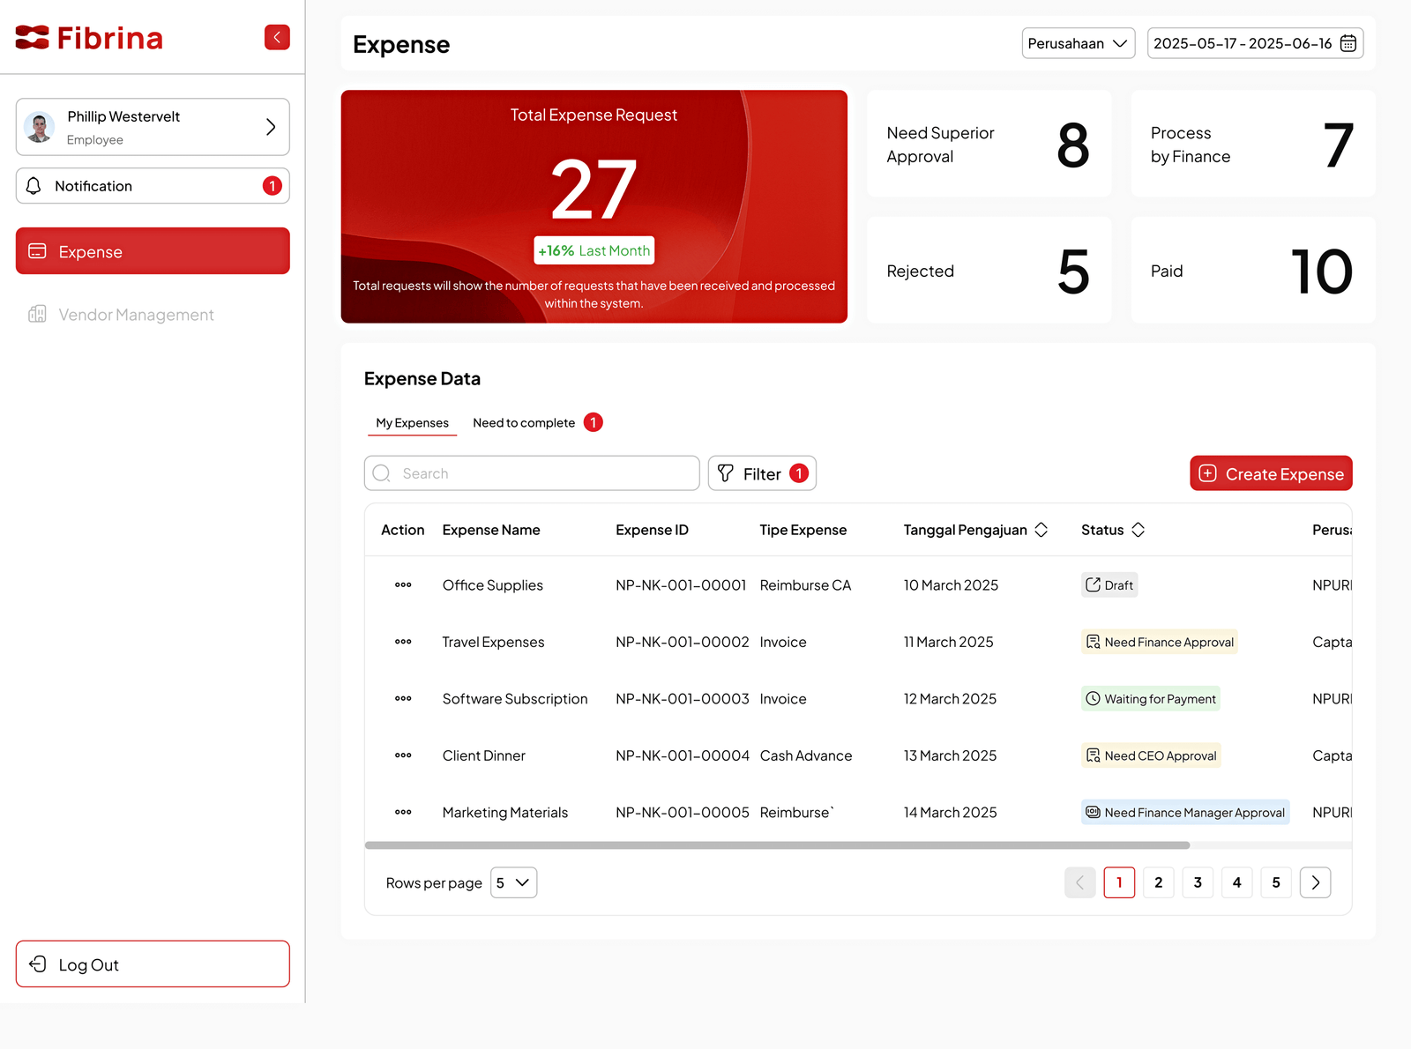Sort by Status column arrows
Viewport: 1411px width, 1049px height.
(1139, 530)
